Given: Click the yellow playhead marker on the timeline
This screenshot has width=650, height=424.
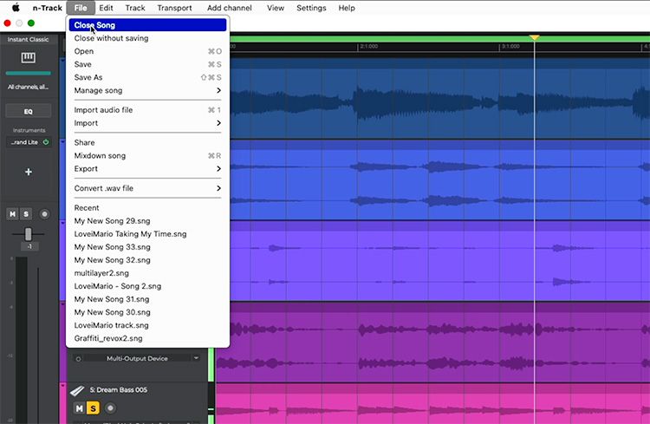Looking at the screenshot, I should coord(535,38).
